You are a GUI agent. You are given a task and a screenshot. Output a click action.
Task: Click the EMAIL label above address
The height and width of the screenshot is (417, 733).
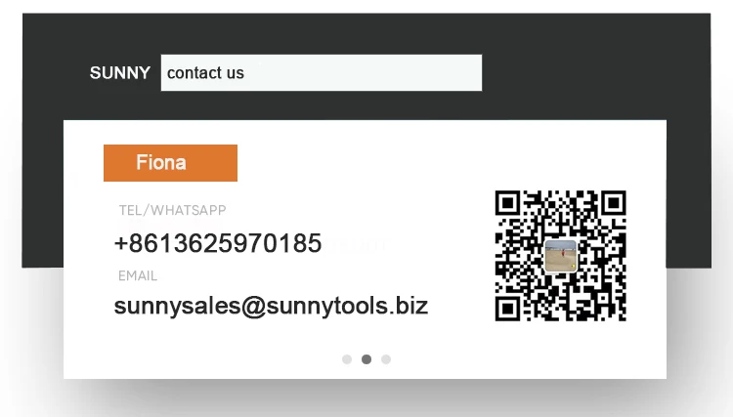click(138, 276)
